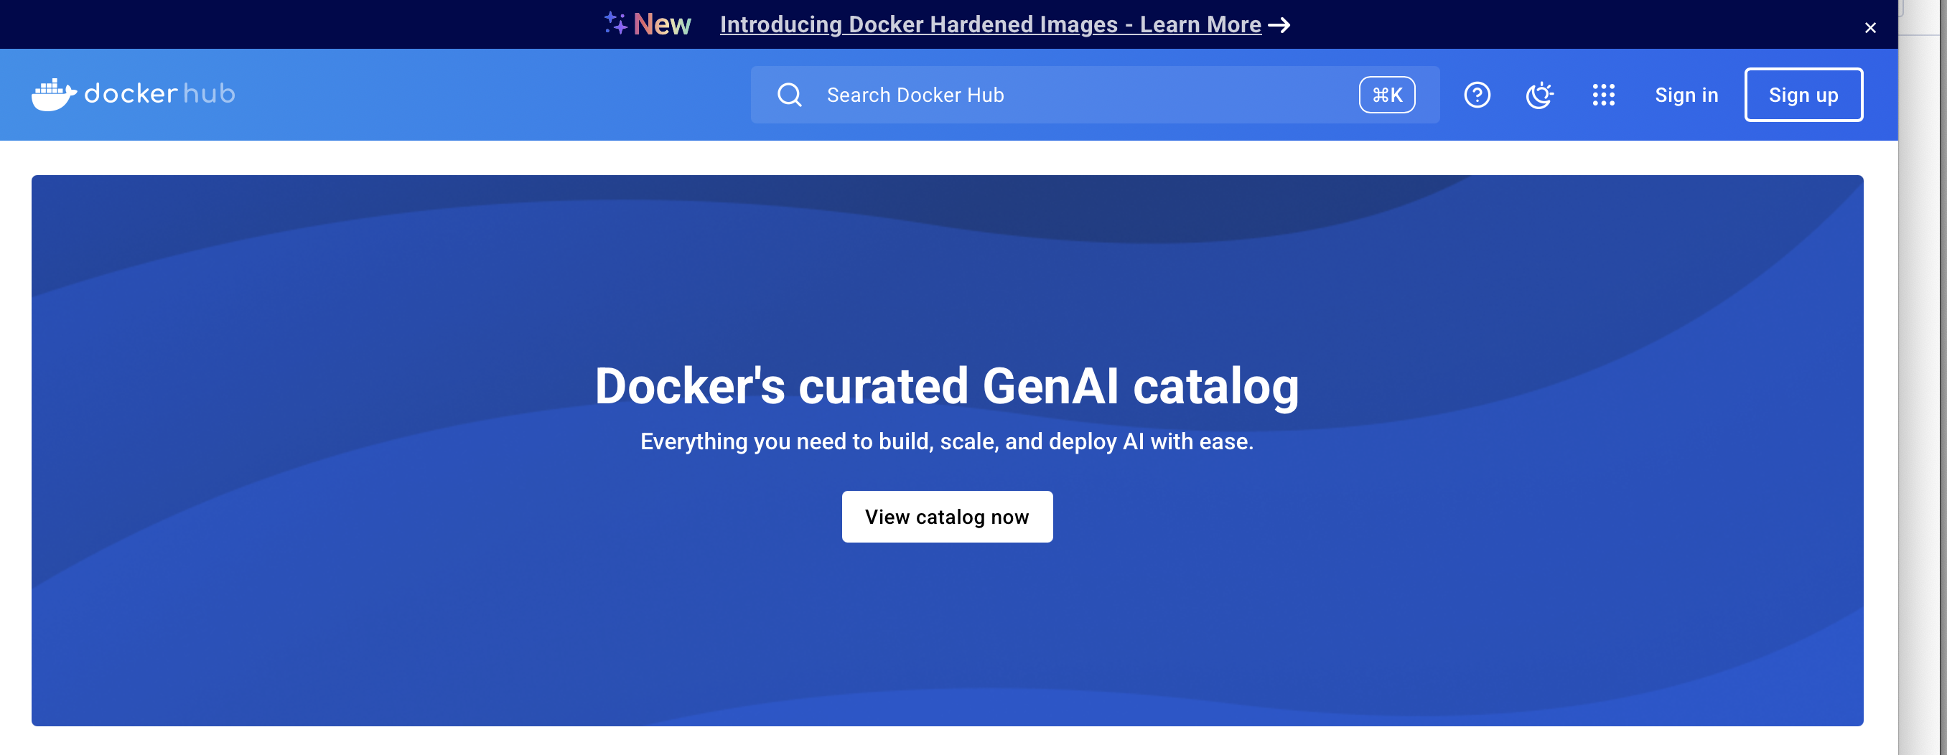Screen dimensions: 1947x755
Task: Open the help question mark icon
Action: click(x=1476, y=95)
